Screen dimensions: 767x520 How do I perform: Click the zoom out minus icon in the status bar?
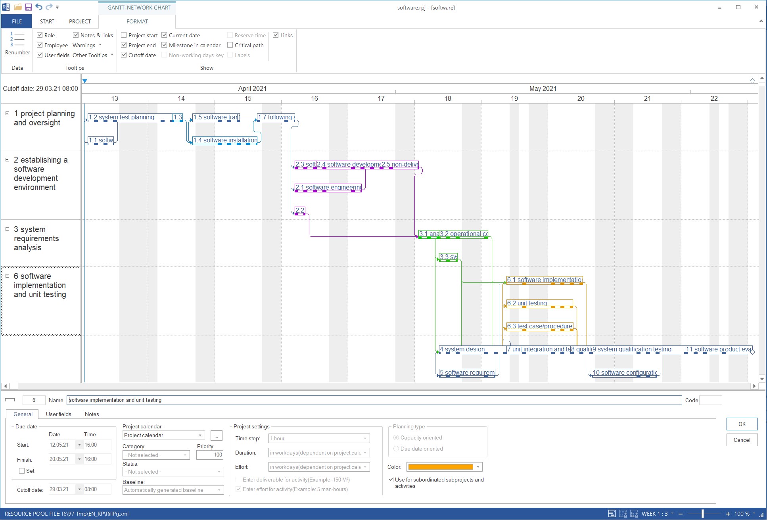[x=681, y=514]
